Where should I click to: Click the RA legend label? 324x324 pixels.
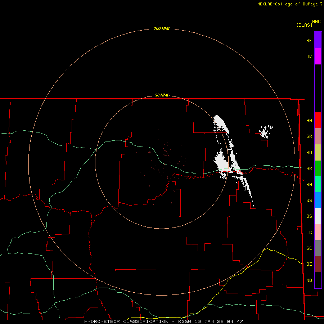pyautogui.click(x=309, y=185)
